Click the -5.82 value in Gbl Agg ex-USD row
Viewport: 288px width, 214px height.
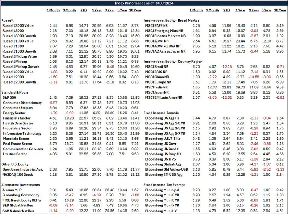point(254,169)
